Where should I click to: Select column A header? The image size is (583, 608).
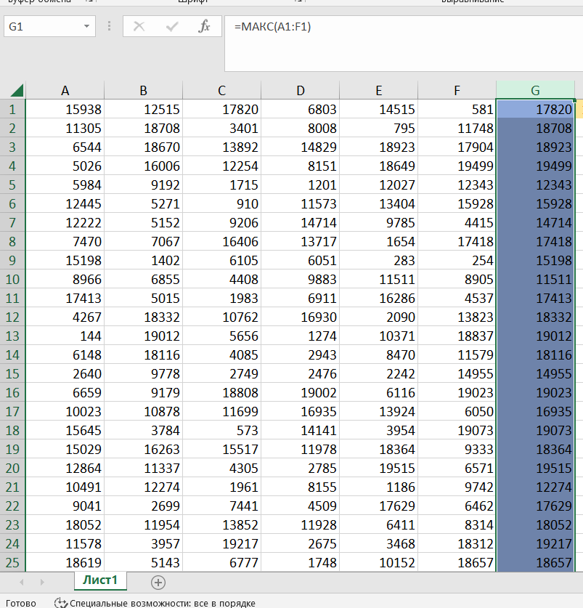pyautogui.click(x=65, y=91)
